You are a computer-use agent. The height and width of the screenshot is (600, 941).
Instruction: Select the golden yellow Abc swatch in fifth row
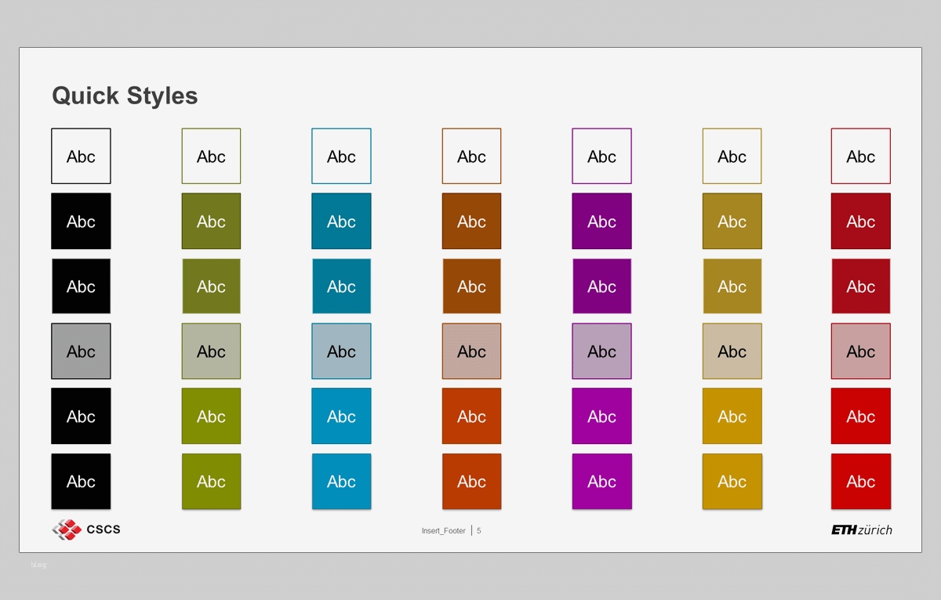(x=732, y=416)
